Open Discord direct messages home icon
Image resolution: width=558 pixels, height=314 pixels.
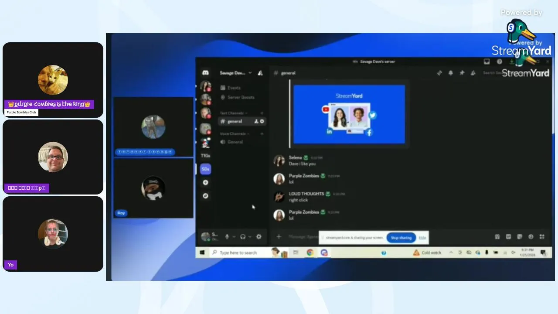tap(205, 73)
